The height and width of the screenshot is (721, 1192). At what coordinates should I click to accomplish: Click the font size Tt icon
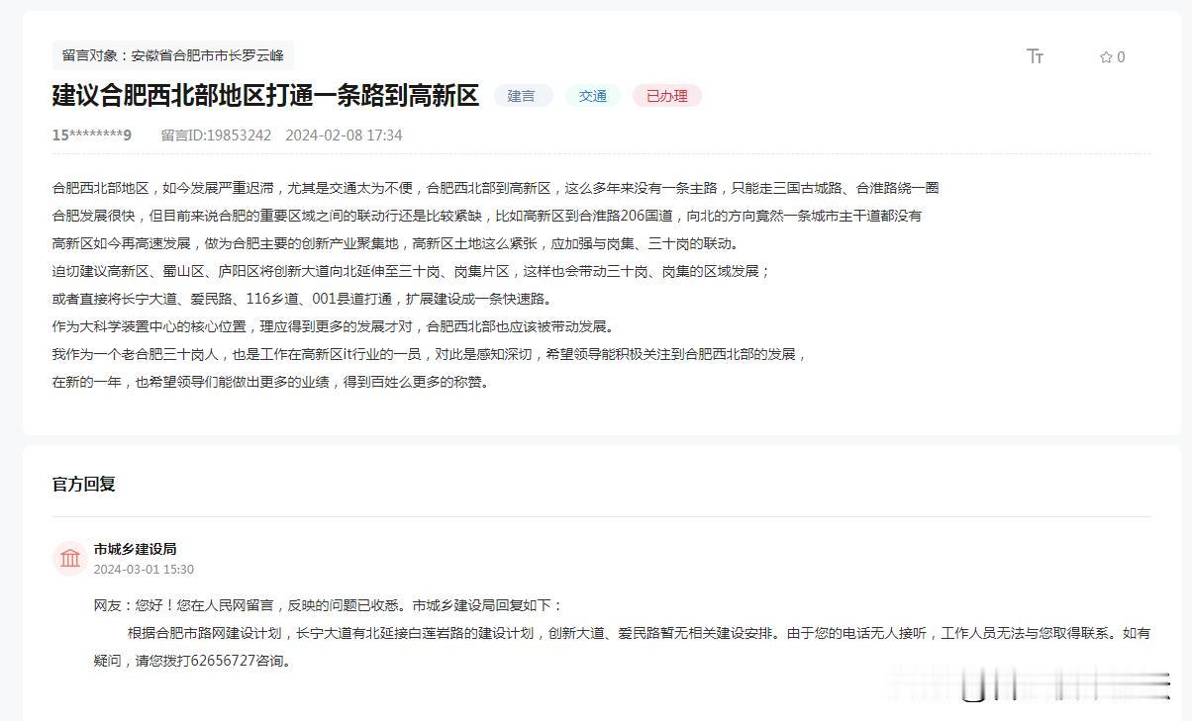tap(1036, 56)
